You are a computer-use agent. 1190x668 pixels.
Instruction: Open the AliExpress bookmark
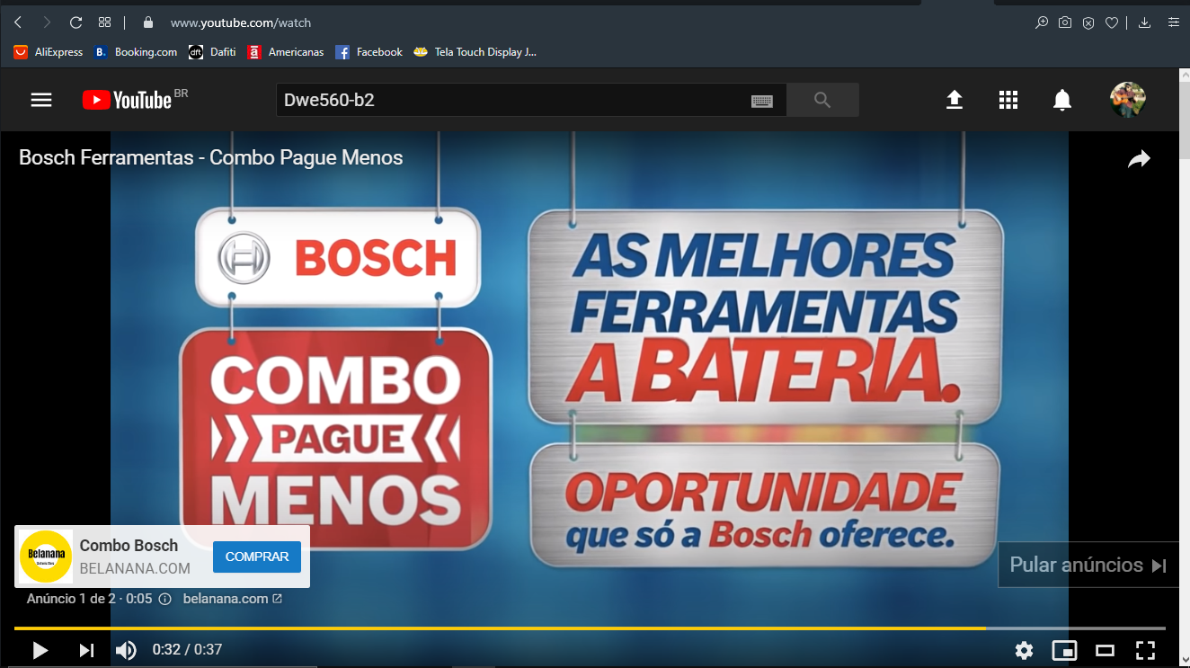pyautogui.click(x=49, y=52)
